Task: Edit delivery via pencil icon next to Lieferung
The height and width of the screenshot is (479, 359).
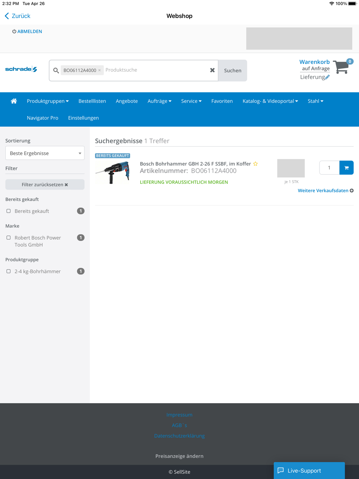Action: click(x=327, y=77)
